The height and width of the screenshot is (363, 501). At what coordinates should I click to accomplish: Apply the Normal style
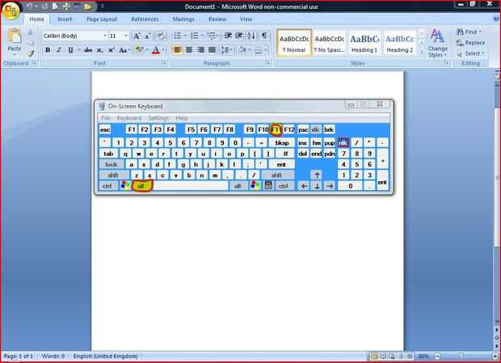pos(294,43)
